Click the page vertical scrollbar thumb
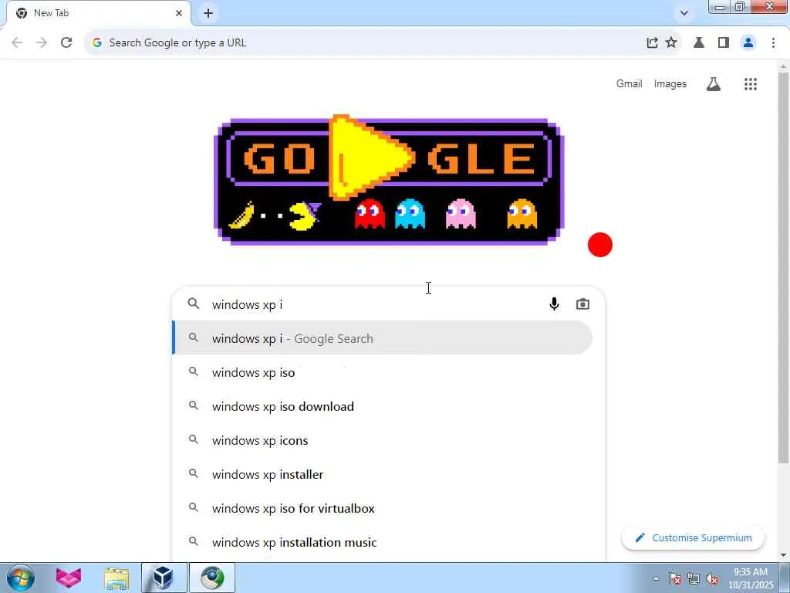The height and width of the screenshot is (593, 790). (783, 267)
